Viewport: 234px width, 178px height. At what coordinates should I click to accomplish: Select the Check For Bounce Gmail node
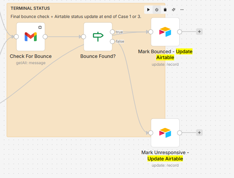(31, 37)
